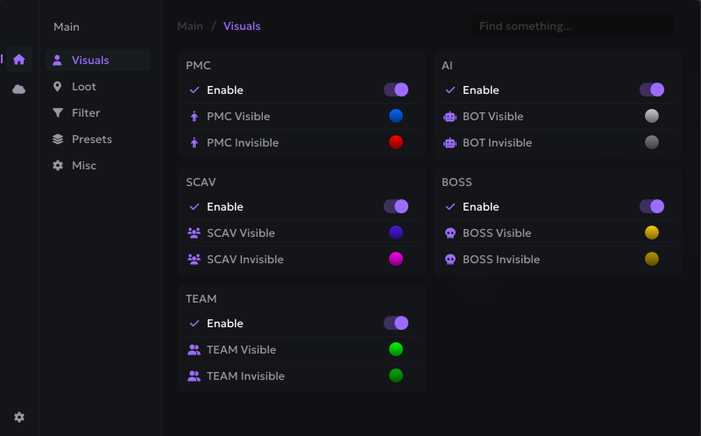Click the skull icon beside BOSS Visible
This screenshot has height=436, width=701.
[x=450, y=233]
